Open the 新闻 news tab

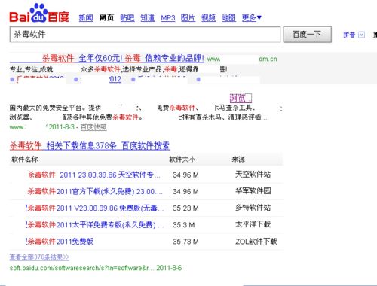point(86,18)
